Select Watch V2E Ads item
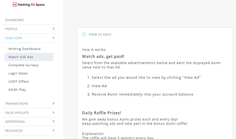 [29, 57]
